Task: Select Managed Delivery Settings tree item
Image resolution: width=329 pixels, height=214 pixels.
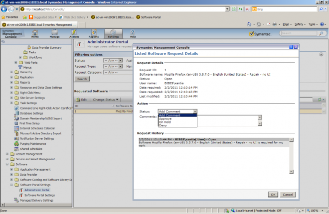Action: point(37,201)
